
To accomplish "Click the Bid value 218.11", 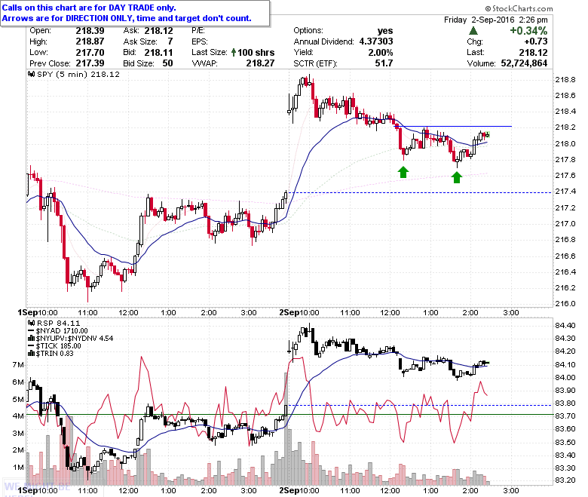I will [x=158, y=53].
